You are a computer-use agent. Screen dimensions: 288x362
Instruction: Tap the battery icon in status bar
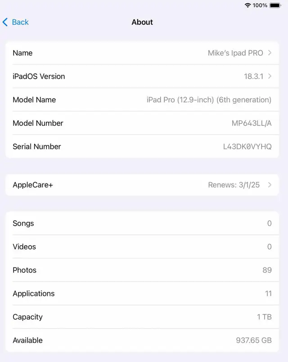coord(275,5)
